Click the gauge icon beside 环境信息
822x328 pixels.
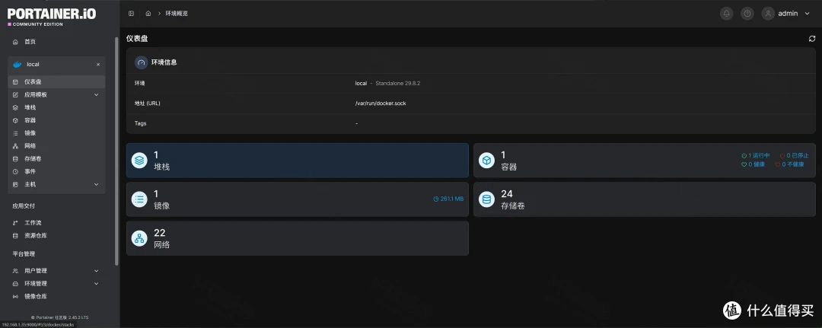pyautogui.click(x=141, y=62)
